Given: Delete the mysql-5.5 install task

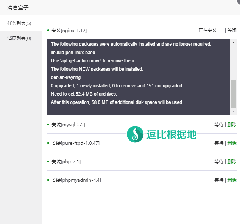Looking at the screenshot, I should tap(232, 125).
